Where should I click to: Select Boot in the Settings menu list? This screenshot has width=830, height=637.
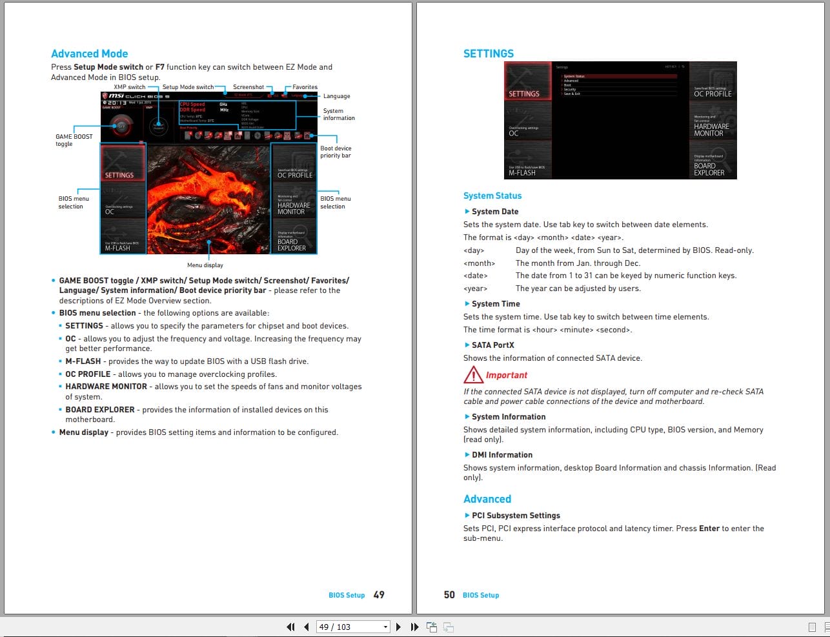click(x=567, y=85)
